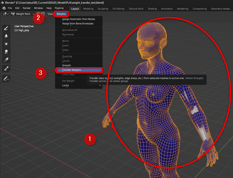The height and width of the screenshot is (178, 233).
Task: Select the Blur weight tool
Action: 6,36
